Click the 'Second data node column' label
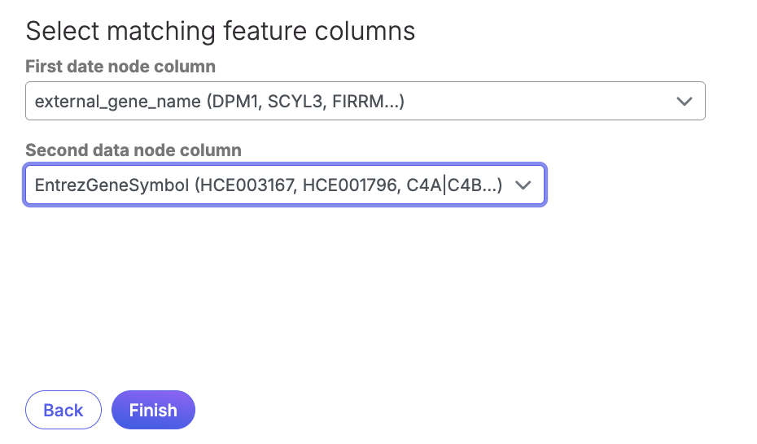The image size is (757, 444). pyautogui.click(x=133, y=150)
